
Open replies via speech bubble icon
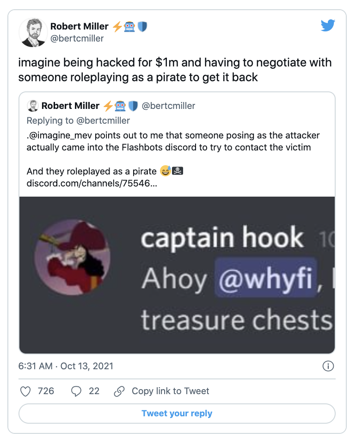click(x=76, y=391)
